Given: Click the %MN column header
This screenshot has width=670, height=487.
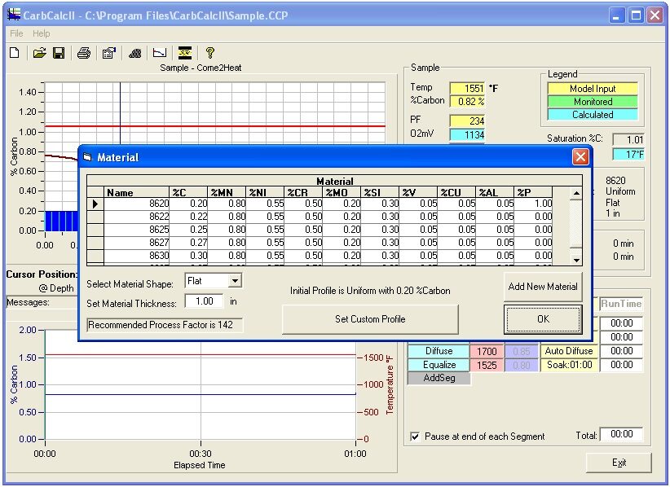Looking at the screenshot, I should tap(227, 192).
